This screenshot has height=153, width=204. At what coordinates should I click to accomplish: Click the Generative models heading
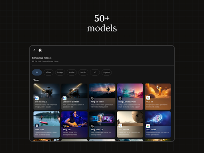(42, 58)
